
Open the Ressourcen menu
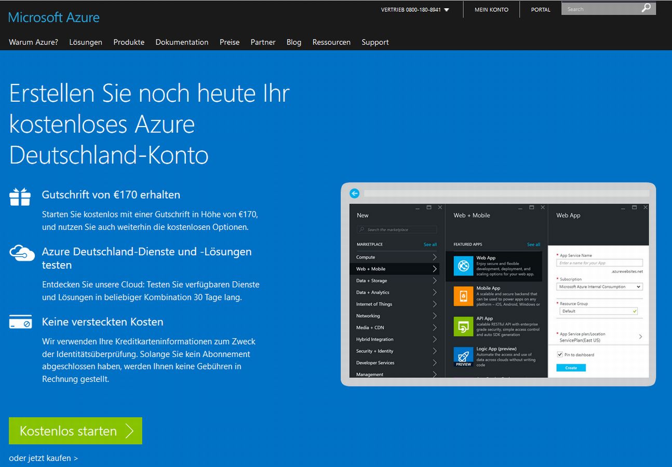click(x=331, y=42)
